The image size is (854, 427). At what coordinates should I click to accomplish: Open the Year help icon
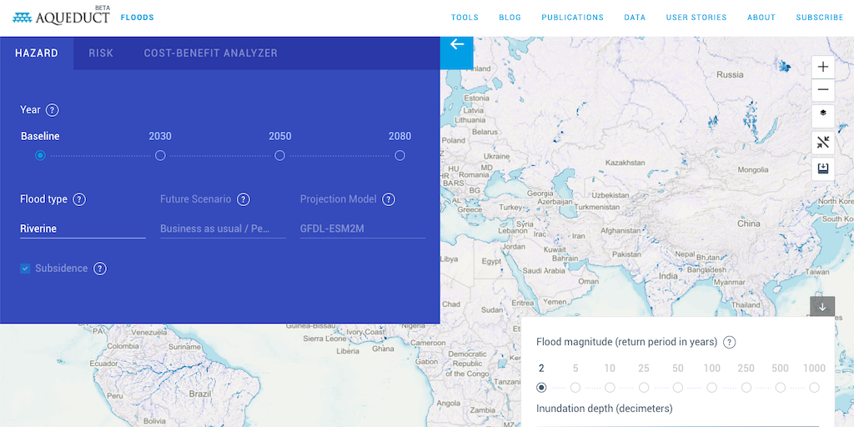click(x=52, y=110)
